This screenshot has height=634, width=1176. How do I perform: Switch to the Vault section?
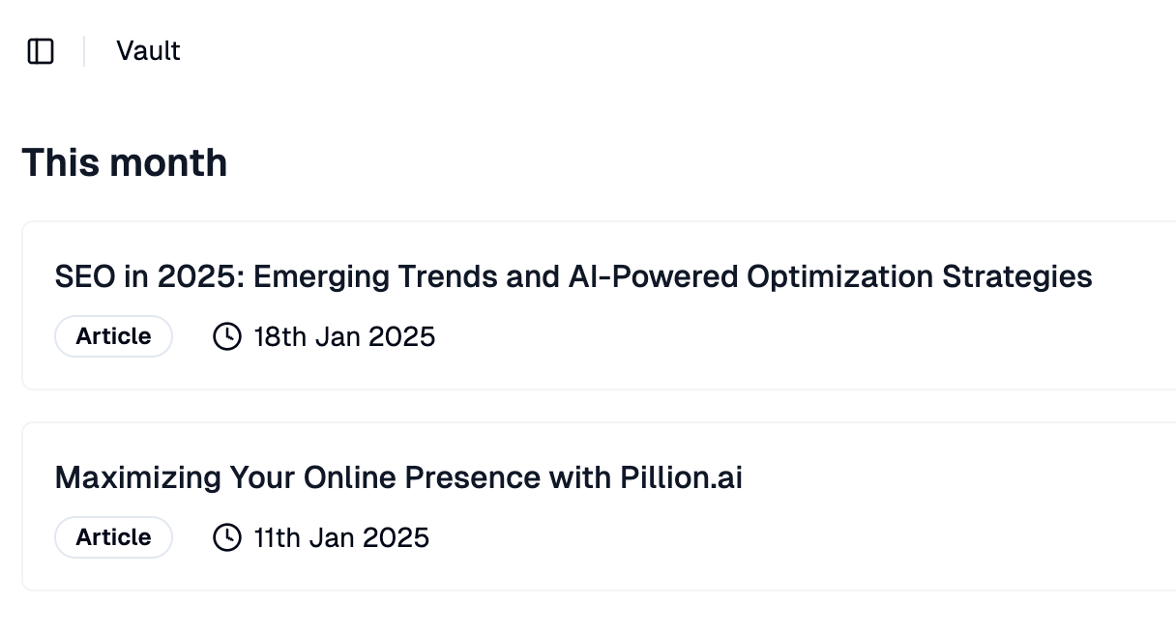(148, 51)
